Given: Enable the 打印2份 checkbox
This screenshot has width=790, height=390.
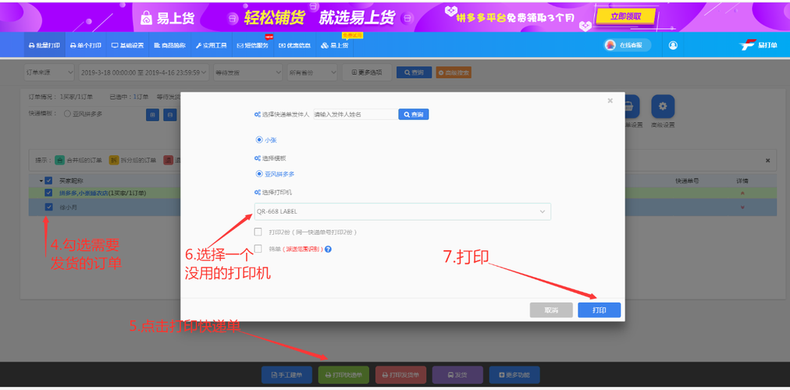Looking at the screenshot, I should (x=258, y=232).
